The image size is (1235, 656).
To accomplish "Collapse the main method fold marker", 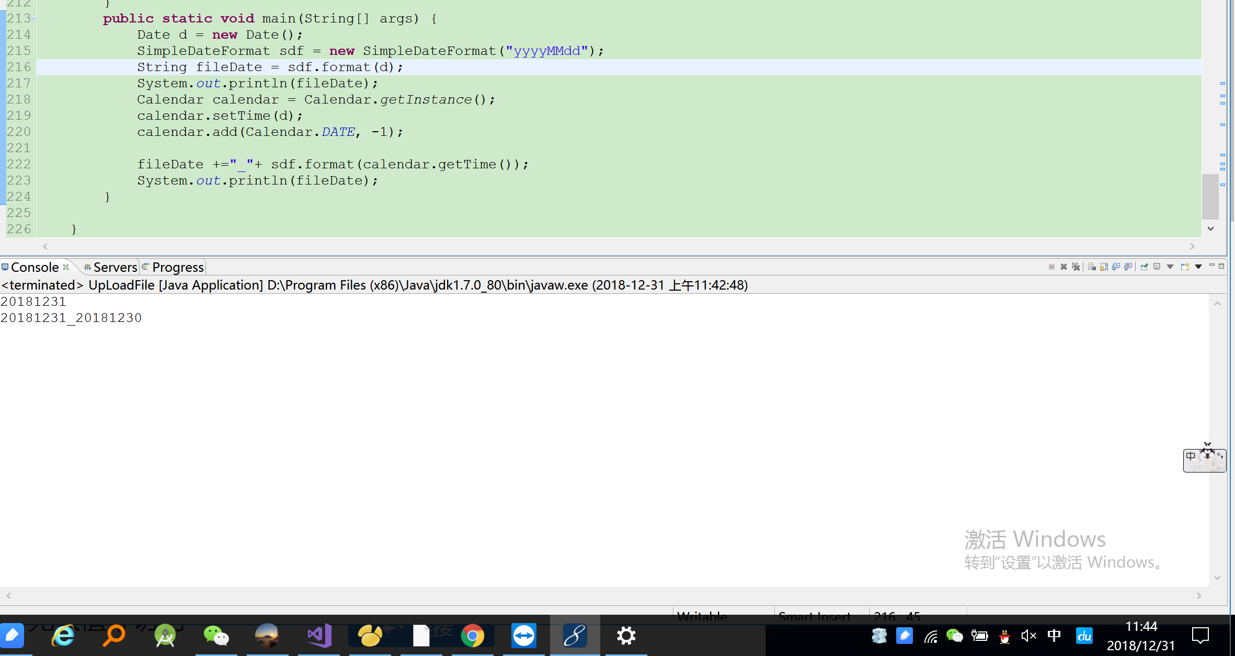I will [x=34, y=18].
